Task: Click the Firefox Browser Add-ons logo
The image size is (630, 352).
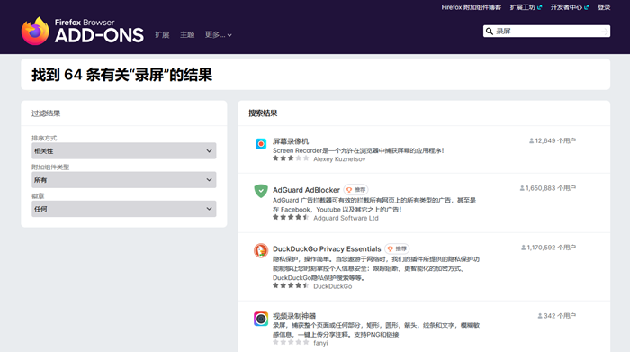Action: pyautogui.click(x=83, y=31)
